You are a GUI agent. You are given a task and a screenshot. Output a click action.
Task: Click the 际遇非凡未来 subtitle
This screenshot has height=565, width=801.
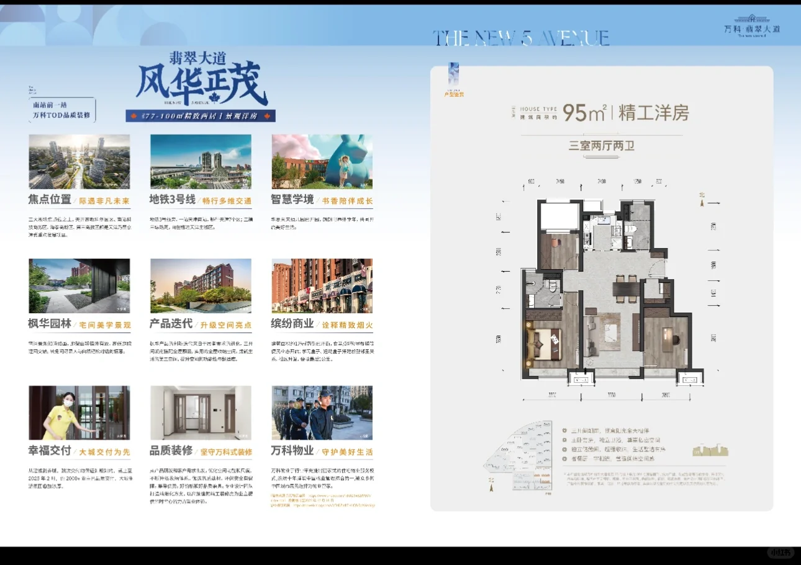coord(104,201)
